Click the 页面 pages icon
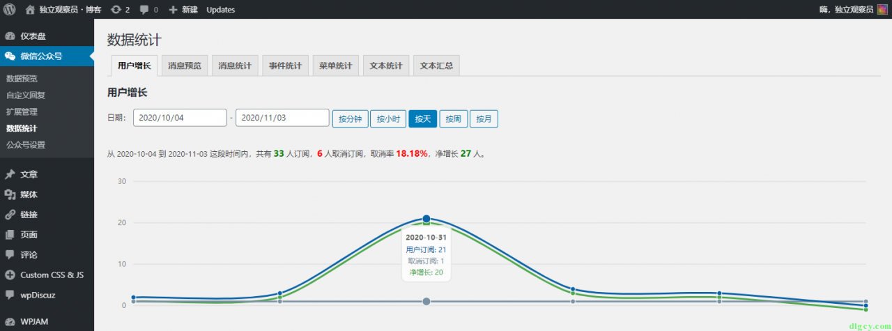The width and height of the screenshot is (892, 331). [10, 235]
